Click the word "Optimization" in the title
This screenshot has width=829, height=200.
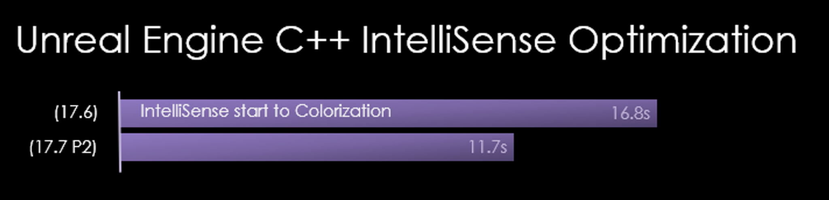coord(682,41)
